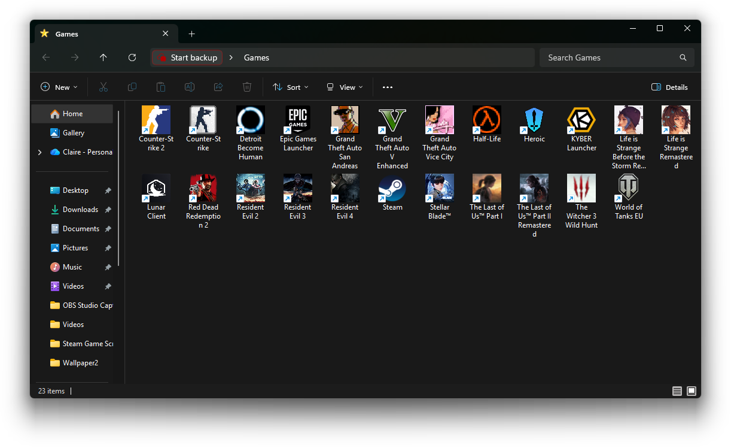Screen dimensions: 731x448
Task: Click the pin icon beside Music
Action: tap(108, 267)
